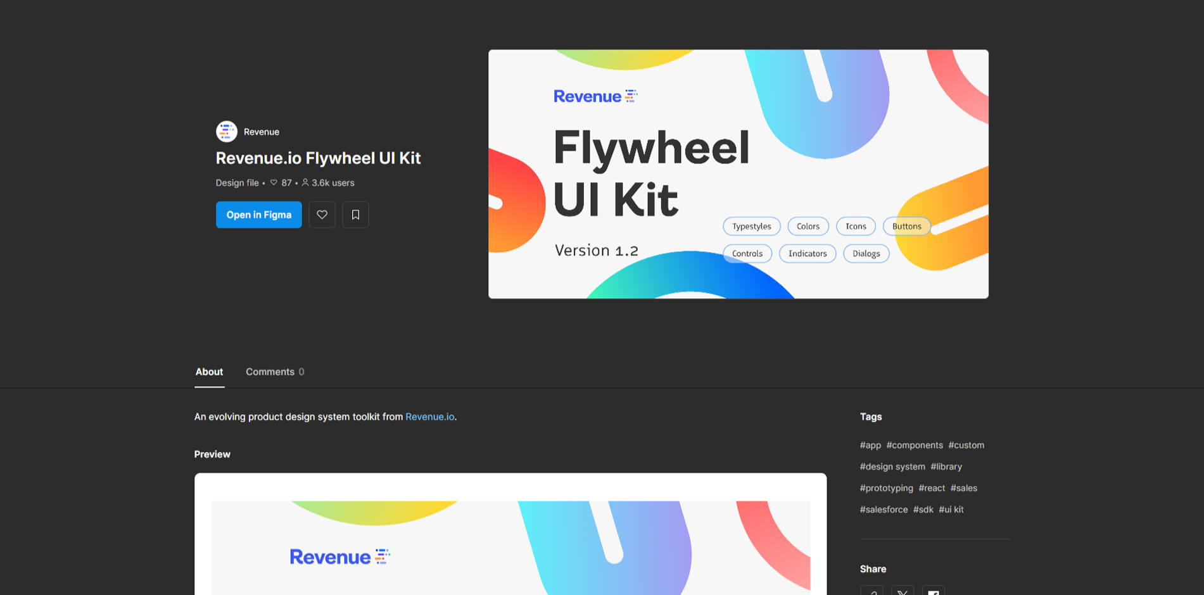
Task: Click the Open in Figma button
Action: tap(259, 215)
